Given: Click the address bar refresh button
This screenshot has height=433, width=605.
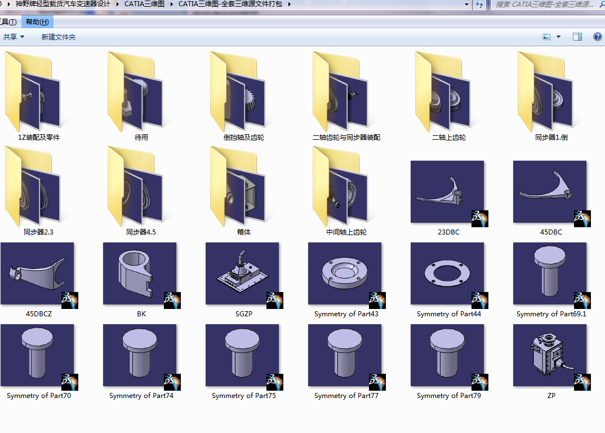Looking at the screenshot, I should 479,5.
